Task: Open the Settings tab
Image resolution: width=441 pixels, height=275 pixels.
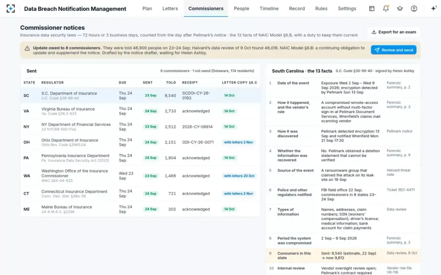Action: pyautogui.click(x=347, y=8)
